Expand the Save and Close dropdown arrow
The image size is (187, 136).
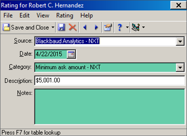tap(53, 27)
